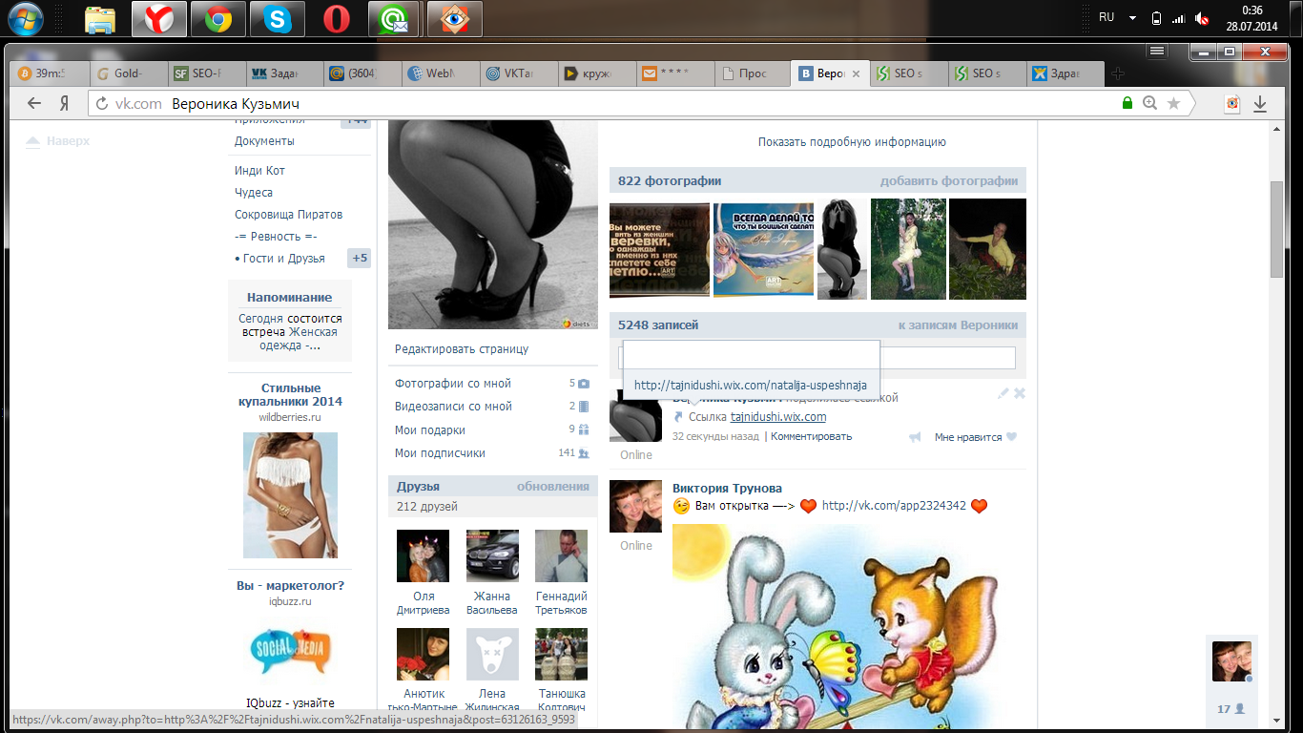Click the pencil edit icon on post
Viewport: 1303px width, 733px height.
(x=1003, y=393)
